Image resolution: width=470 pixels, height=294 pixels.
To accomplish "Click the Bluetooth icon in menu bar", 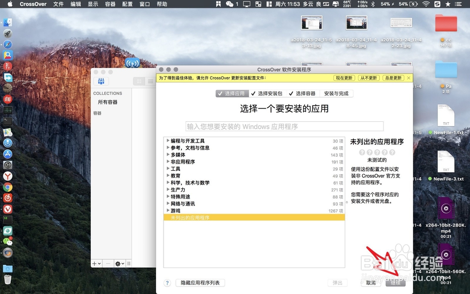I will click(373, 4).
